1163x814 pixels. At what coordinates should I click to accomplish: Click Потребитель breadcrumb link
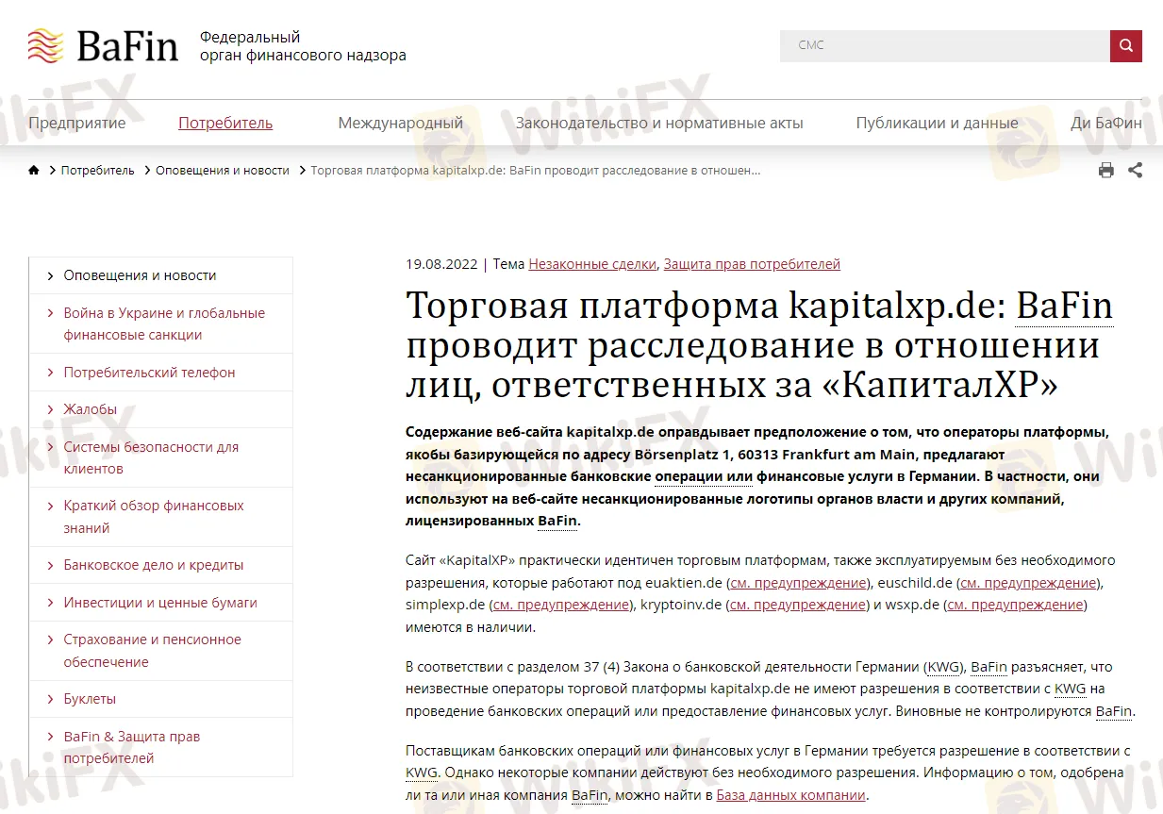[98, 171]
